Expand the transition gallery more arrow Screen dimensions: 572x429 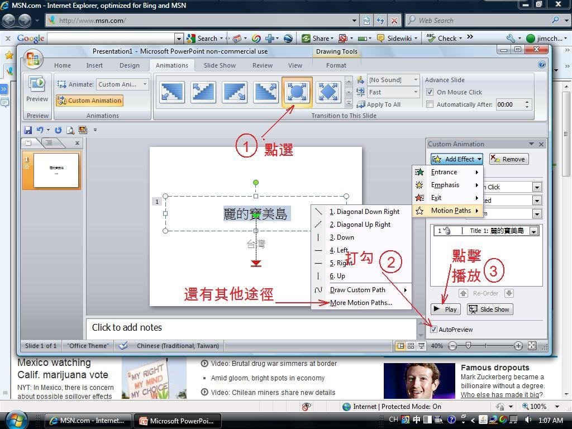[349, 104]
